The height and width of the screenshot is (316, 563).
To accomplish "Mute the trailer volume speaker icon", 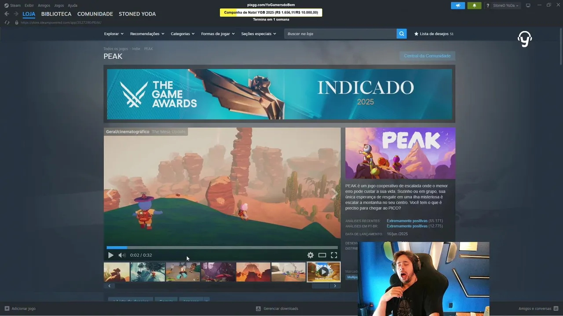I will 122,255.
